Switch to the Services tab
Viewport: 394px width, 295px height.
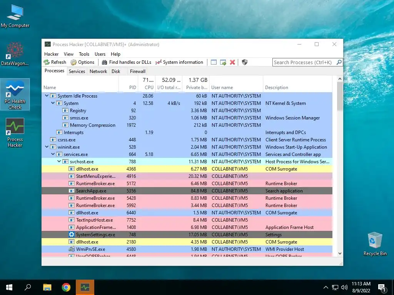77,71
